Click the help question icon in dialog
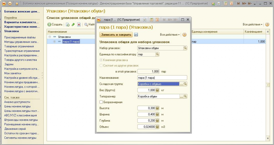The image size is (274, 145). coord(184,35)
